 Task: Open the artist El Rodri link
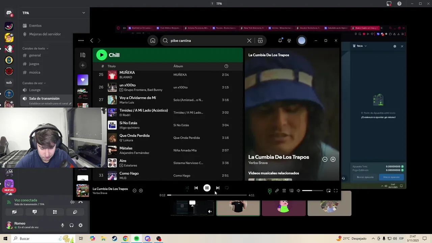pyautogui.click(x=125, y=115)
